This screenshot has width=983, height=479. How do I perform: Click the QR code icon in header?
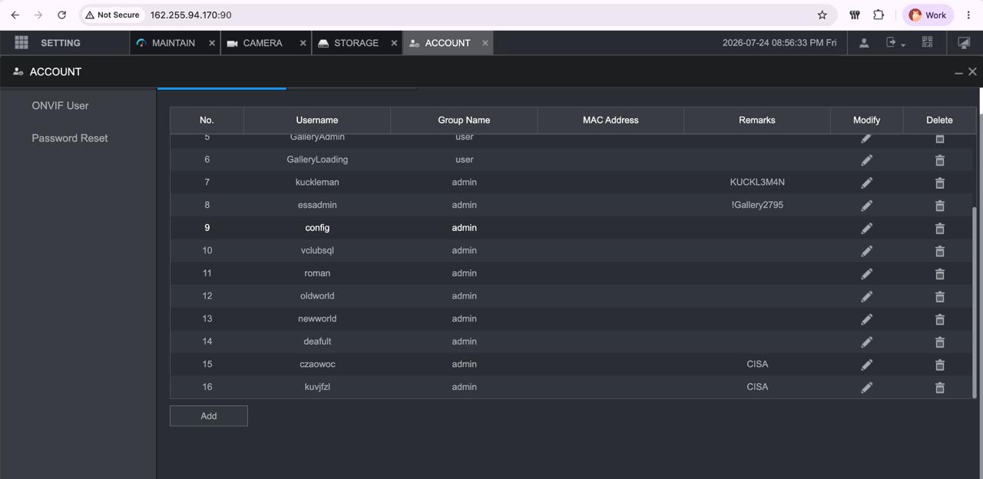927,43
